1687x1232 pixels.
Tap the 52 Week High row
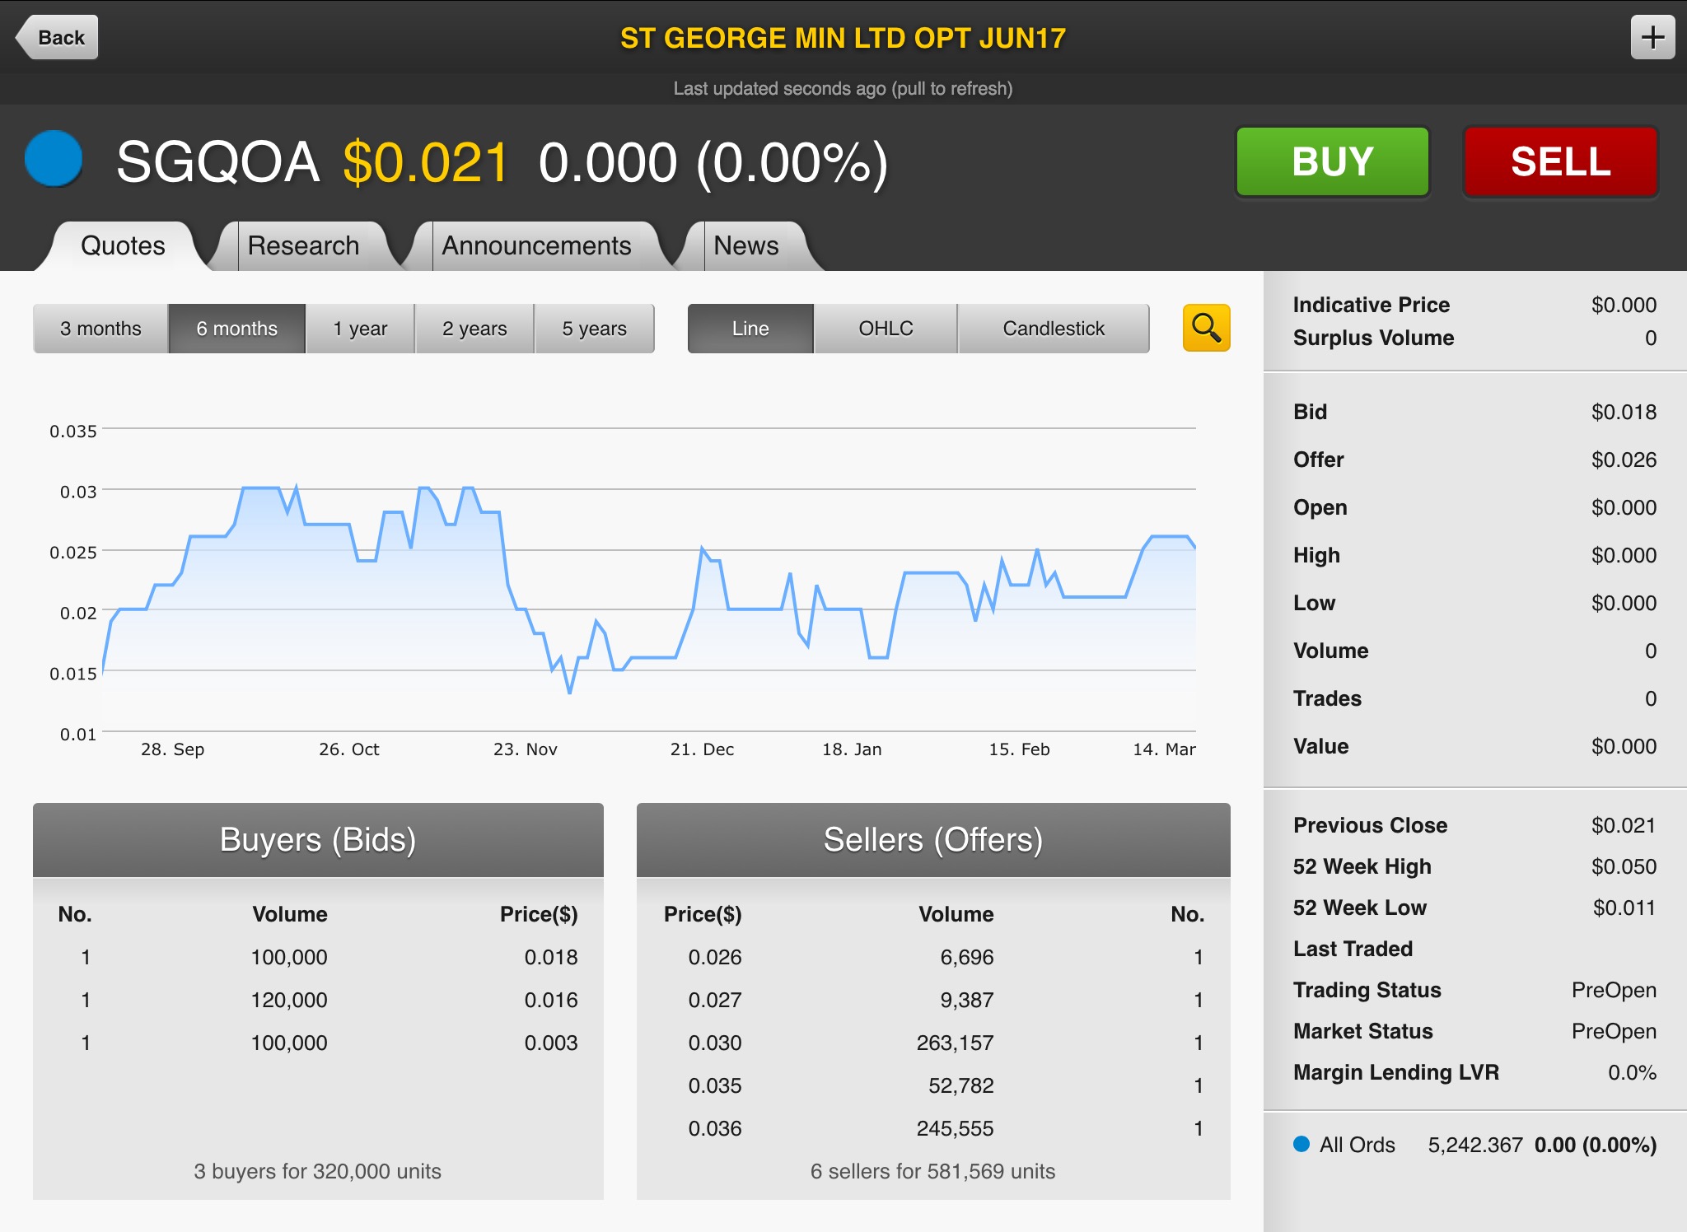click(x=1474, y=866)
